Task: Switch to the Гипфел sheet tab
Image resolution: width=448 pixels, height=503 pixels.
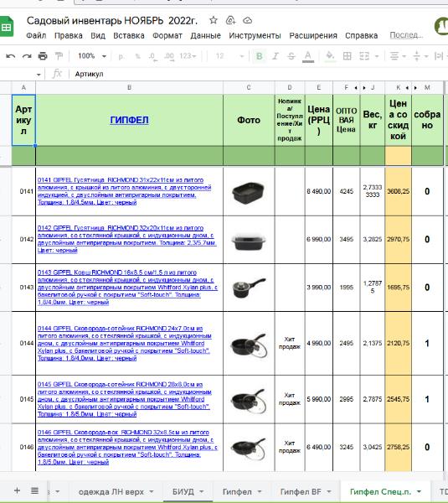Action: click(237, 492)
